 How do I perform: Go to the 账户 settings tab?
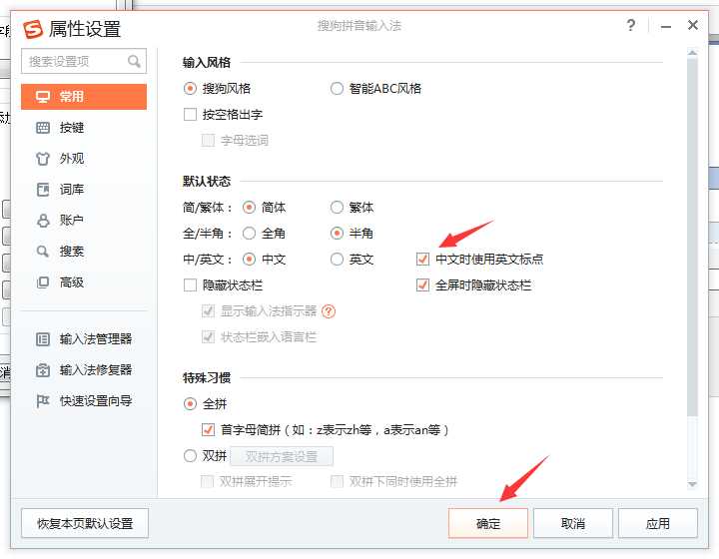click(x=84, y=221)
